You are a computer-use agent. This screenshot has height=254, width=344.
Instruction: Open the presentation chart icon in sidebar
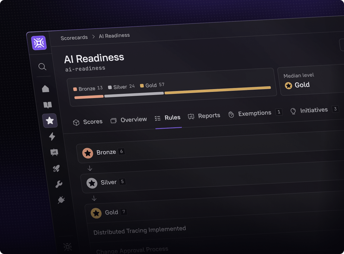click(x=54, y=153)
